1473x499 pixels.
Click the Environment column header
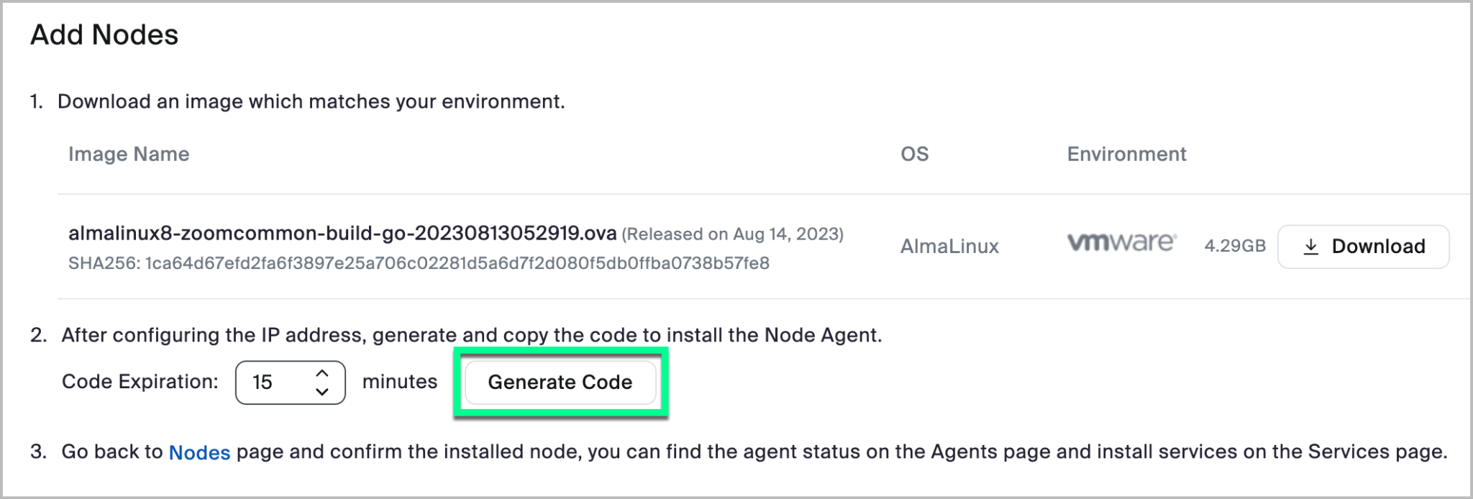[1126, 154]
